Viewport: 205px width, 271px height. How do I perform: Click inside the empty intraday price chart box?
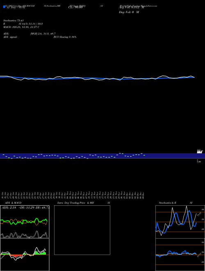[x=82, y=230]
